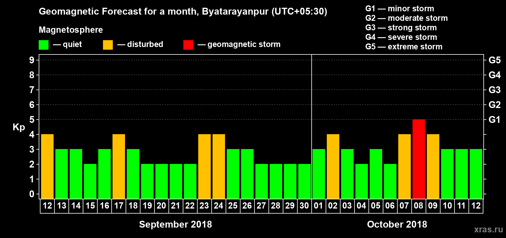Image resolution: width=506 pixels, height=238 pixels.
Task: Click the orange bar for October 07
Action: click(405, 166)
